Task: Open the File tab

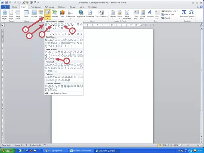Action: pyautogui.click(x=5, y=7)
